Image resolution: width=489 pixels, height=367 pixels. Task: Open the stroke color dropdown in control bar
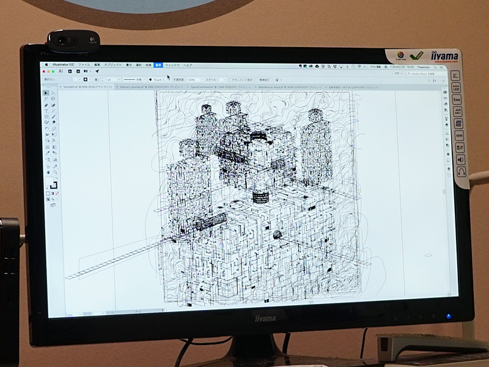pyautogui.click(x=90, y=80)
